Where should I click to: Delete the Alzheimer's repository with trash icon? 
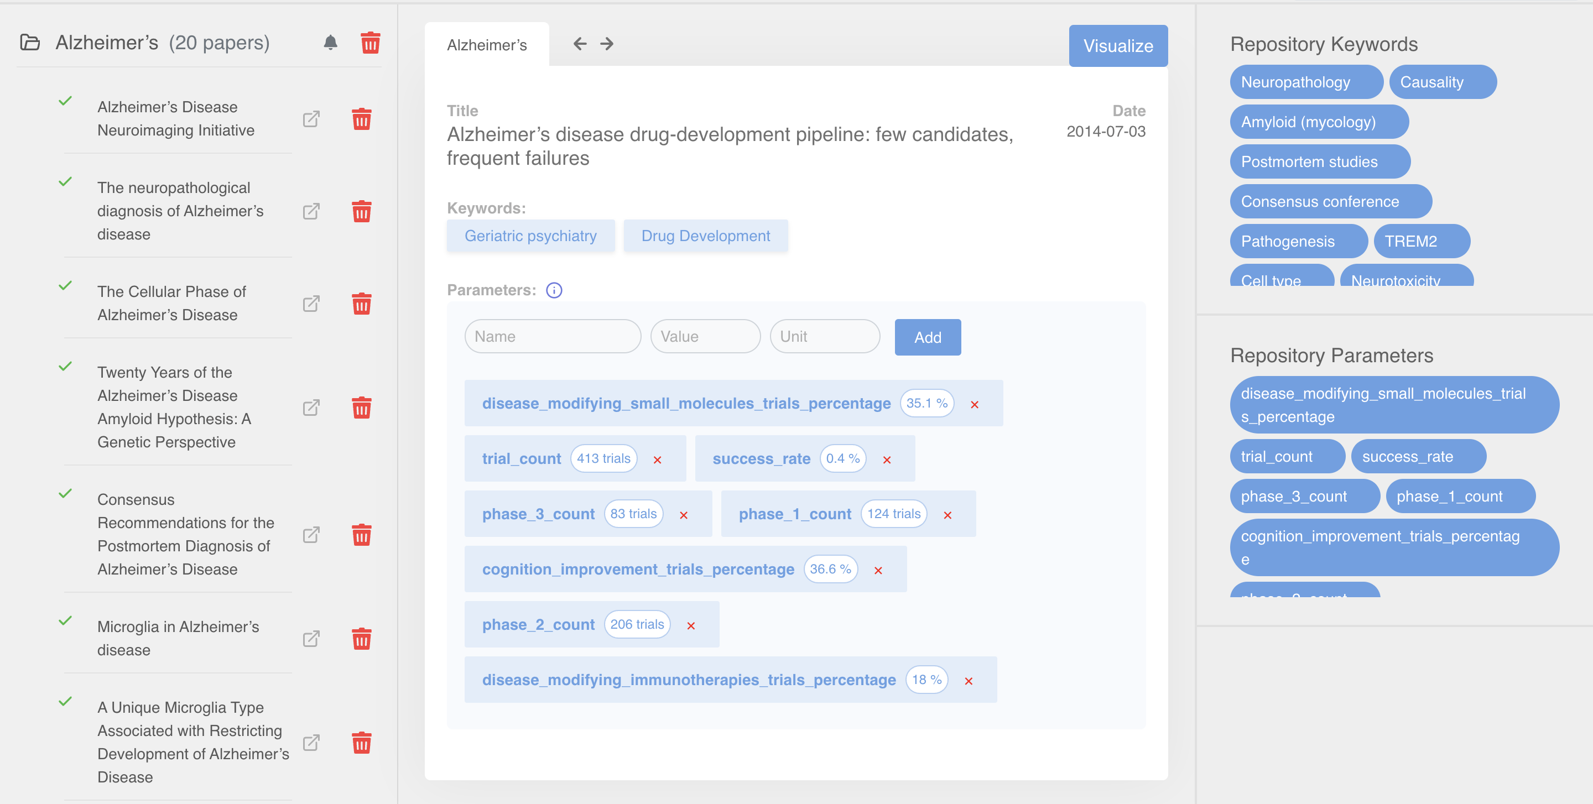[370, 43]
